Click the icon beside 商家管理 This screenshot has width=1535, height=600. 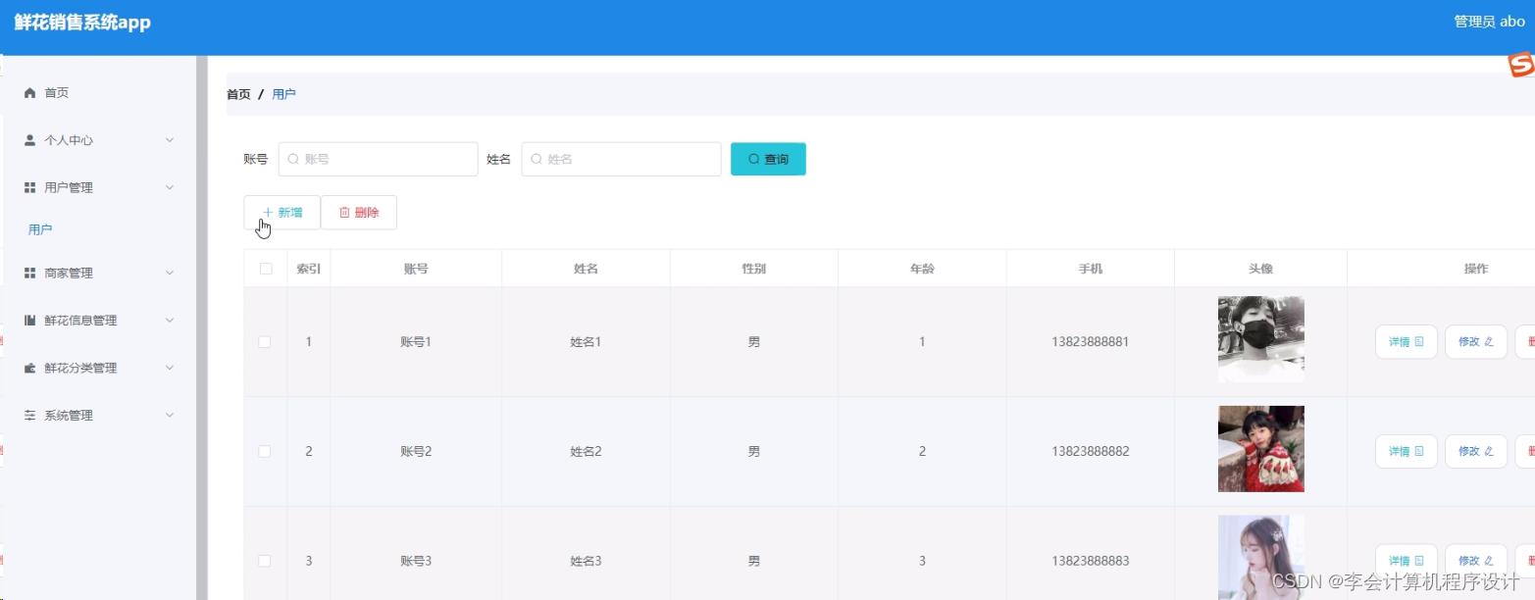click(29, 273)
